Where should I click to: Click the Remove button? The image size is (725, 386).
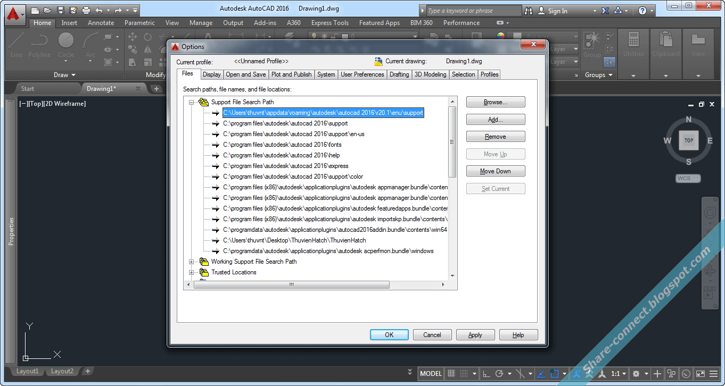496,137
